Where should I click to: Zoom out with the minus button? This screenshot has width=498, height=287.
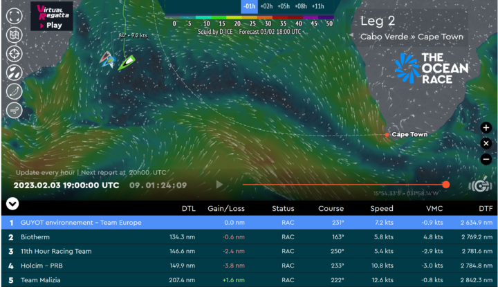tap(486, 159)
